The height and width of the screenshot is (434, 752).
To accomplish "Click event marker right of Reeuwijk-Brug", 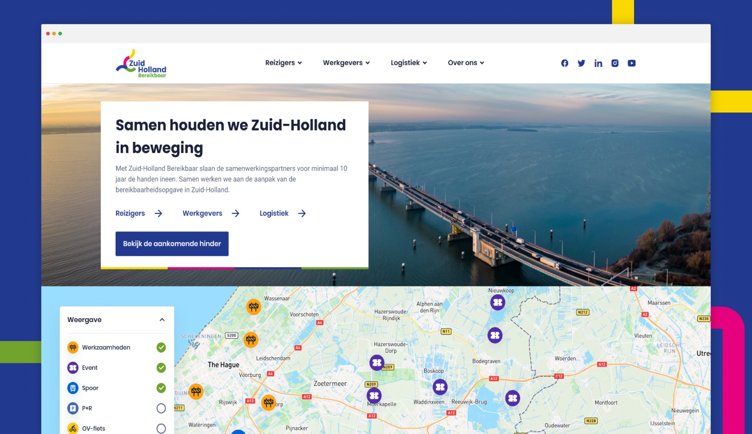I will click(512, 398).
